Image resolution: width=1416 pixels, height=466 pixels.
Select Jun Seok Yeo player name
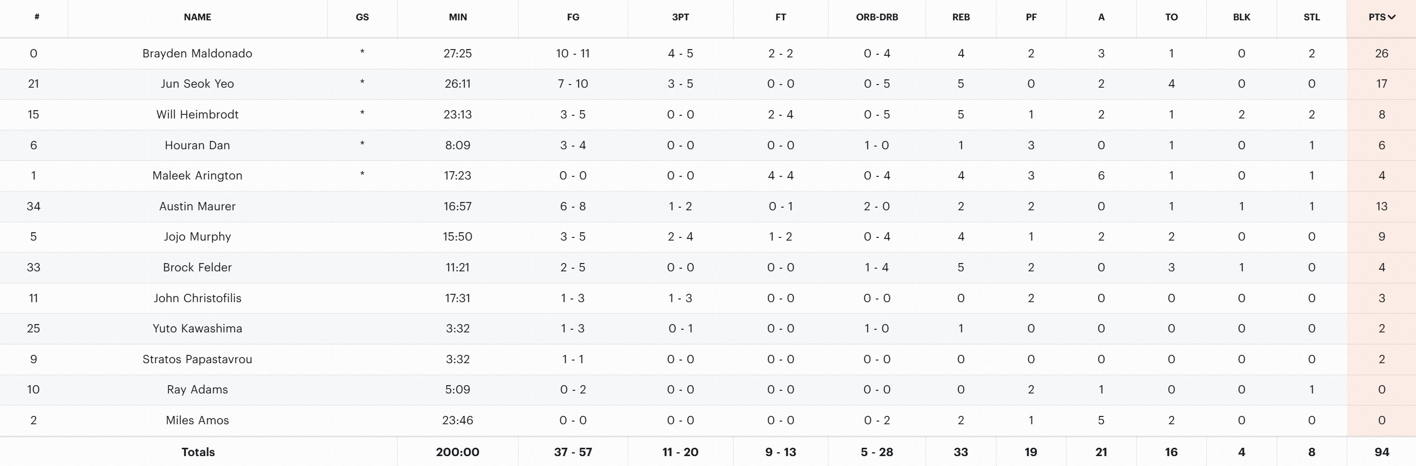click(x=197, y=83)
